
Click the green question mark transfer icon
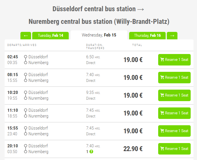click(x=91, y=152)
